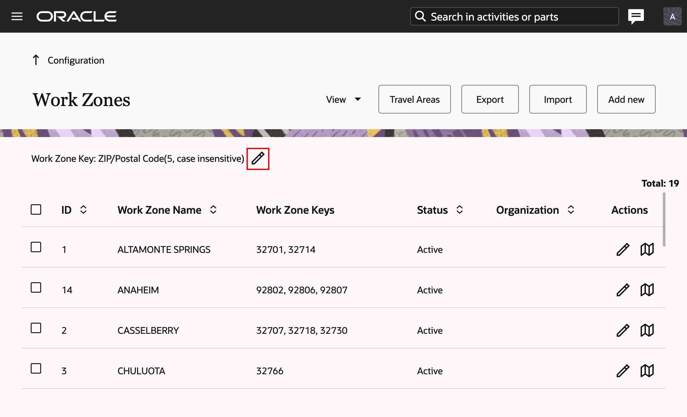Click the Travel Areas button
This screenshot has height=417, width=687.
click(415, 99)
